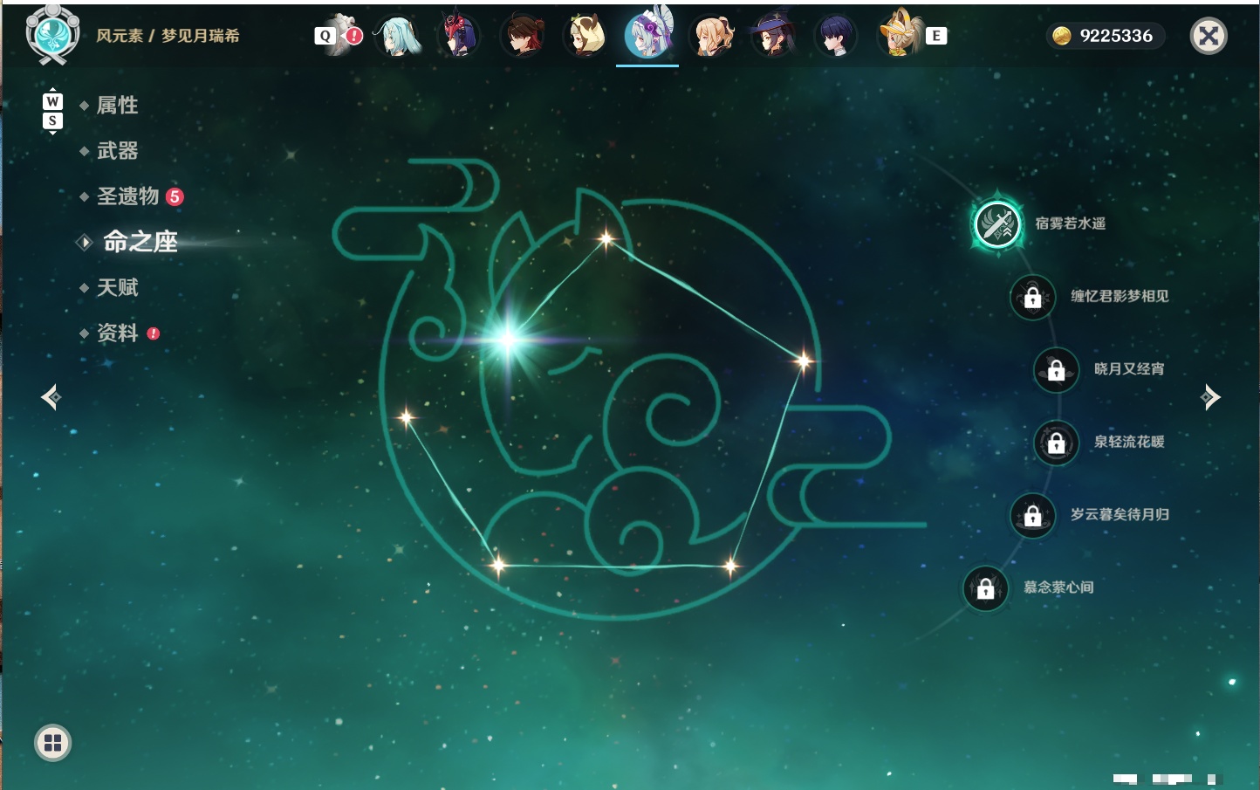The width and height of the screenshot is (1260, 790).
Task: Go to next character with right arrow
Action: pyautogui.click(x=1210, y=397)
